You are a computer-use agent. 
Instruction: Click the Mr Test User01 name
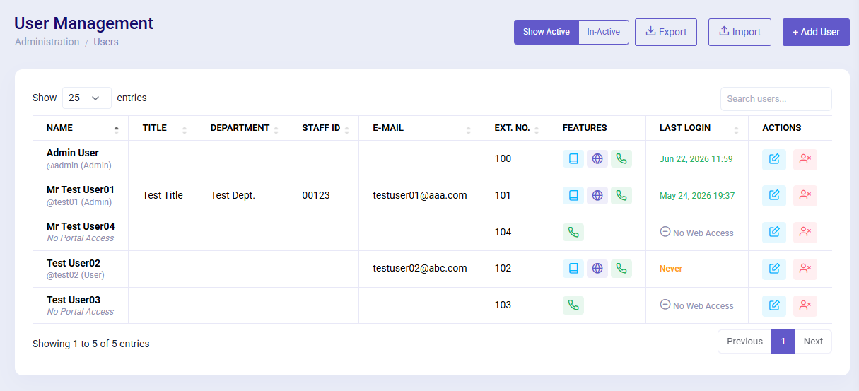click(81, 189)
